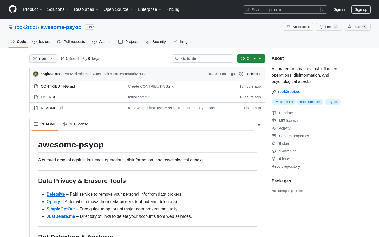Viewport: 379px width, 237px height.
Task: Click the Notifications bell button
Action: 298,27
